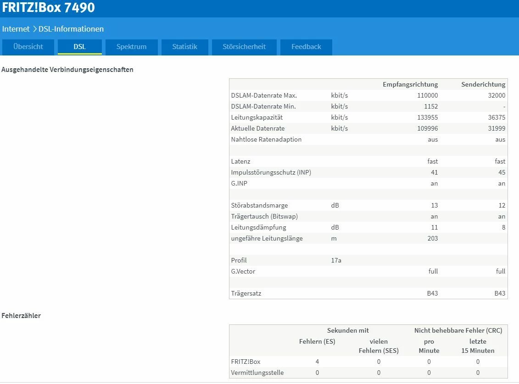519x384 pixels.
Task: Select the line length value 203
Action: (433, 238)
